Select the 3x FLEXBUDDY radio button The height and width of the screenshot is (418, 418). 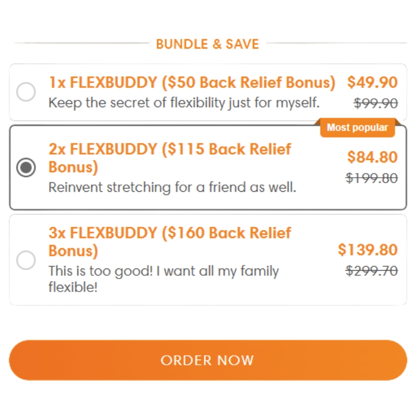(x=26, y=260)
